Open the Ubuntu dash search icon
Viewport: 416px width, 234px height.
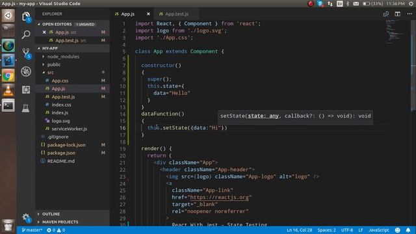point(8,16)
